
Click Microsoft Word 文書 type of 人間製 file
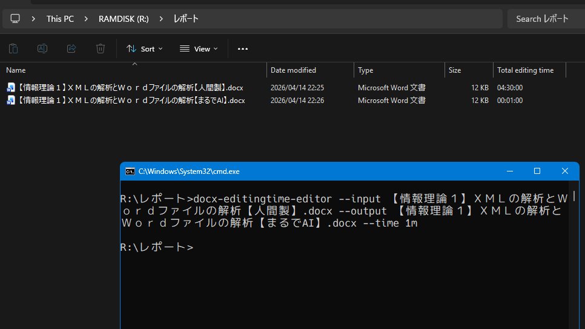(392, 88)
